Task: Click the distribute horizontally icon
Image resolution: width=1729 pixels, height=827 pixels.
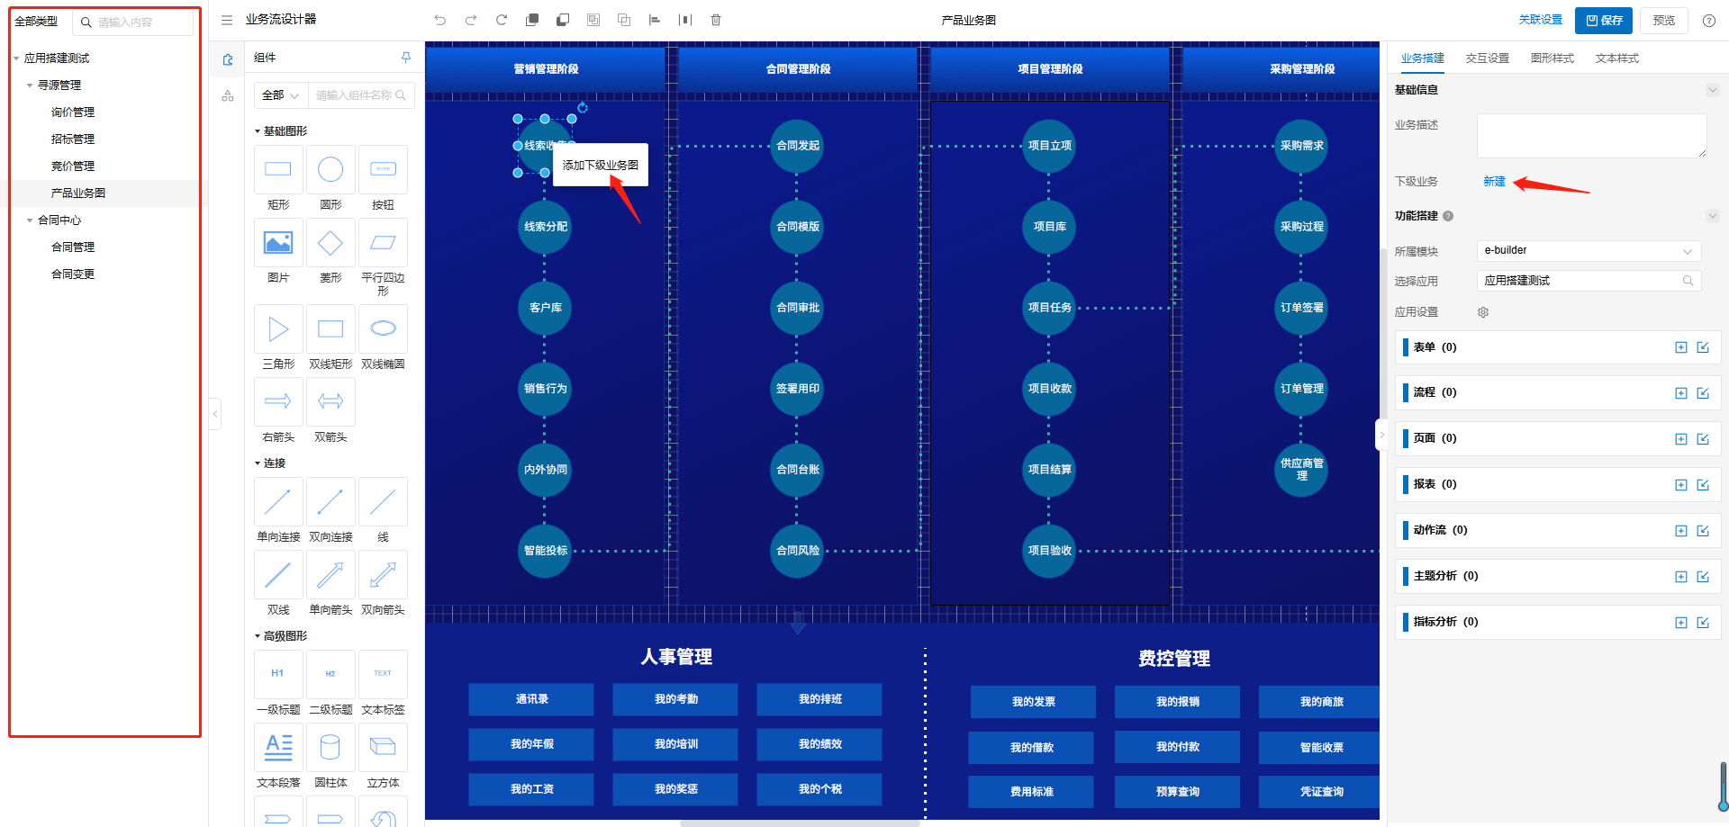Action: [x=685, y=20]
